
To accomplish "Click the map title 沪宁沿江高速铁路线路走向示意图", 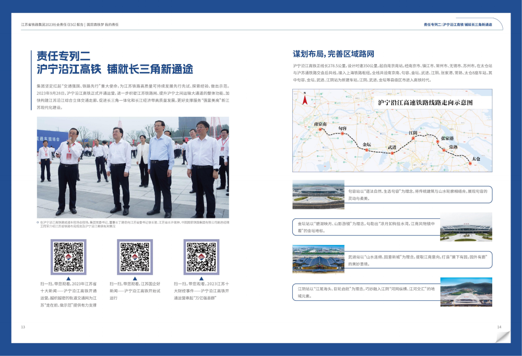I will pyautogui.click(x=425, y=103).
